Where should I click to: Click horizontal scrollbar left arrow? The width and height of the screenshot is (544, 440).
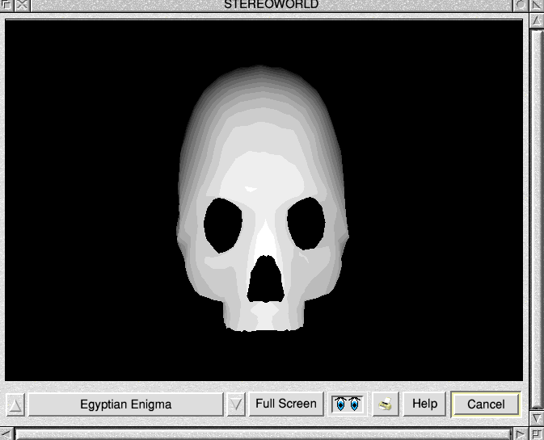tap(7, 434)
